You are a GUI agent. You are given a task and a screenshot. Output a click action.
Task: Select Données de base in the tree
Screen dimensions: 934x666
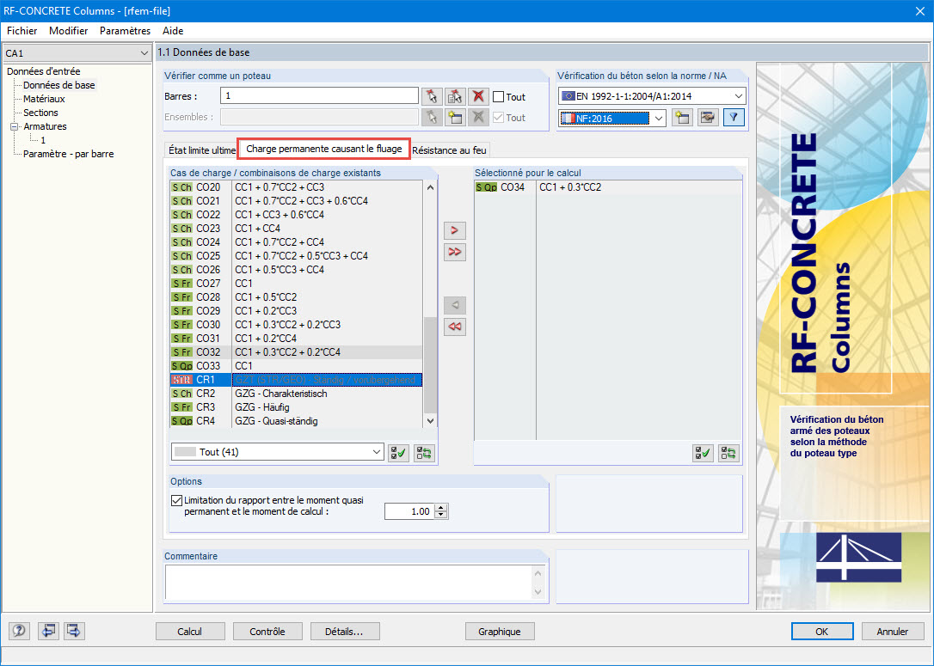[x=59, y=85]
